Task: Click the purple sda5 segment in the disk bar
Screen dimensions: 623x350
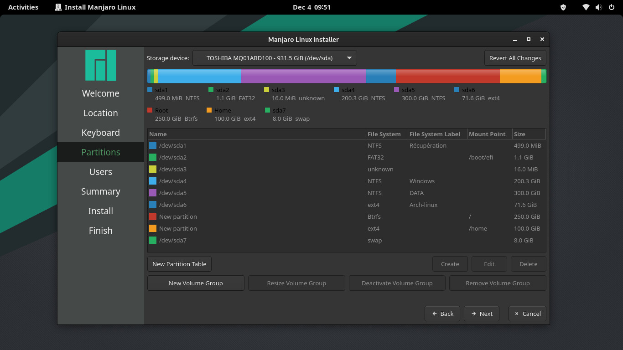Action: pyautogui.click(x=303, y=76)
